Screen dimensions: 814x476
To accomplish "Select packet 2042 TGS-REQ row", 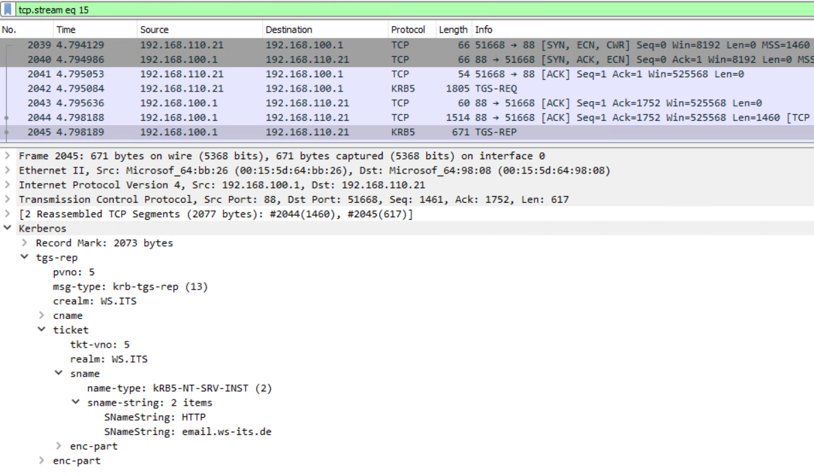I will click(x=407, y=89).
